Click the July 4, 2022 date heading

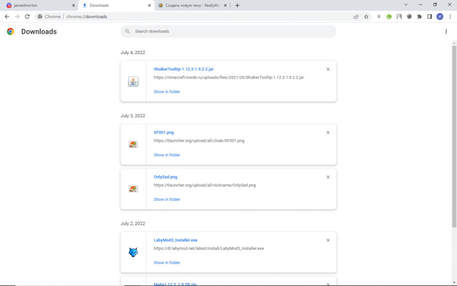pos(133,53)
